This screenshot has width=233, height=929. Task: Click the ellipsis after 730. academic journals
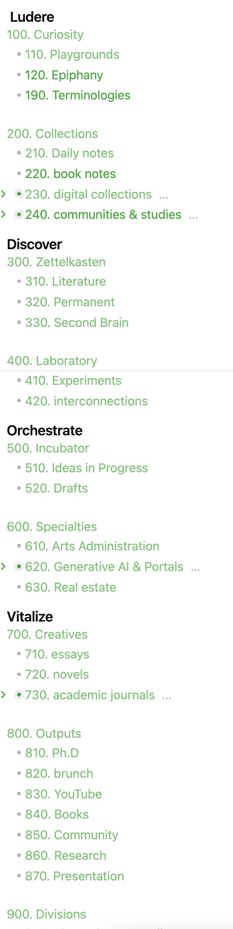pyautogui.click(x=167, y=697)
